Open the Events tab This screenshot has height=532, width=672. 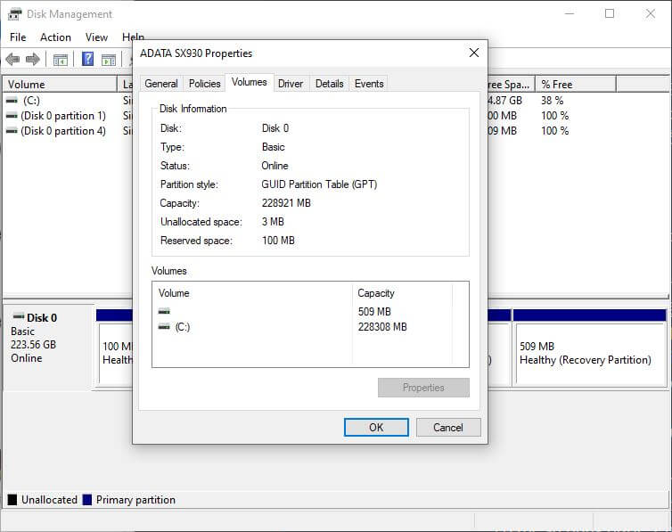(x=369, y=84)
